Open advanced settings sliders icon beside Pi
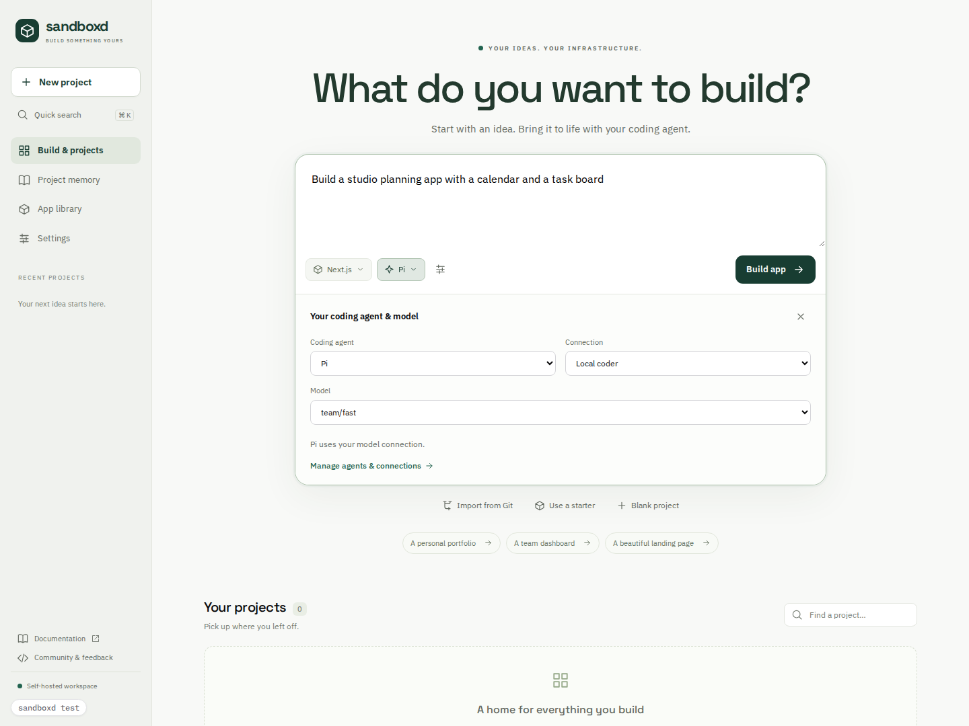The width and height of the screenshot is (969, 726). [x=441, y=270]
